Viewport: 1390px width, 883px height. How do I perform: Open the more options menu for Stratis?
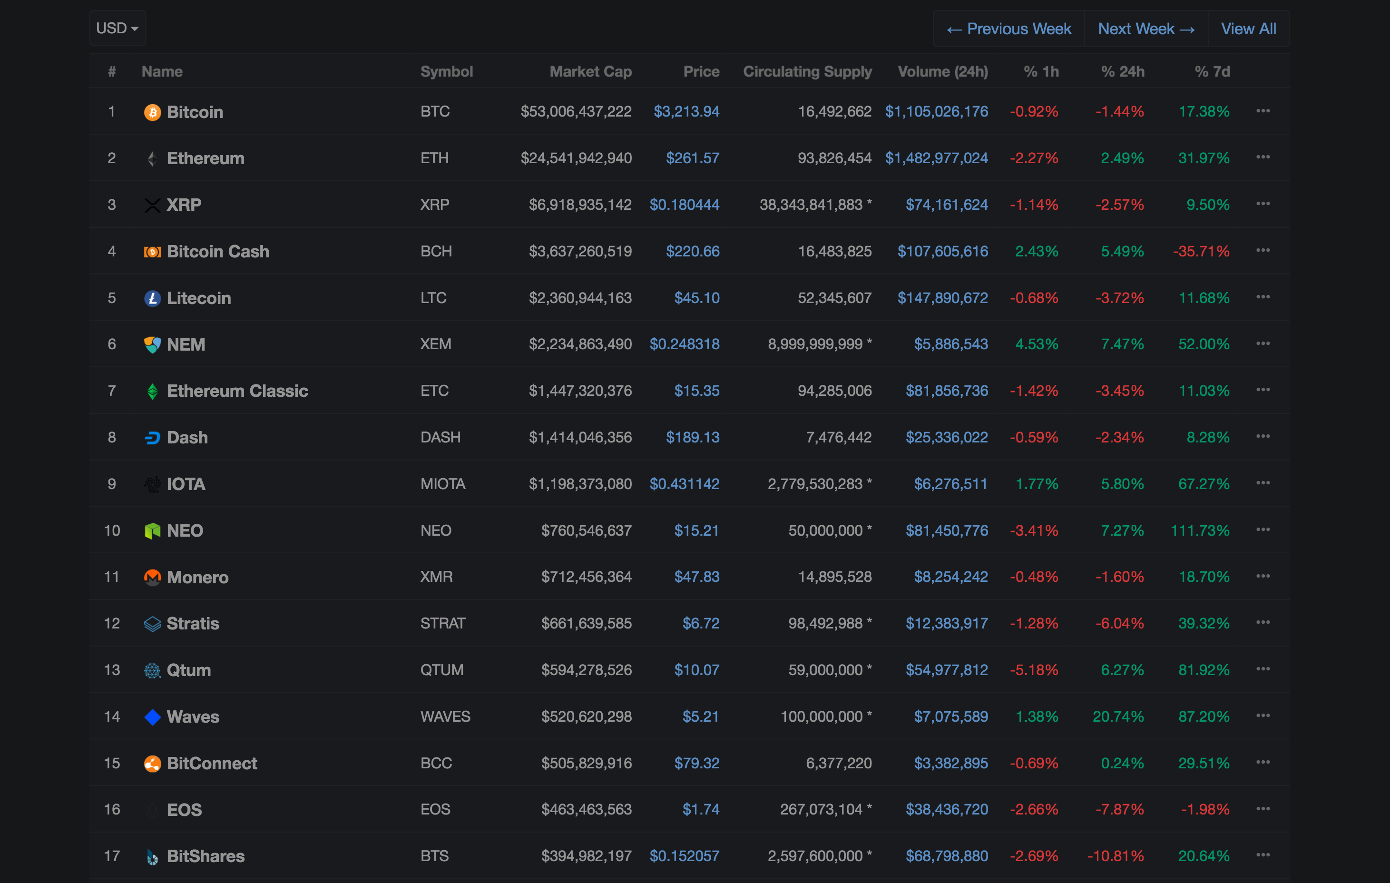tap(1263, 623)
